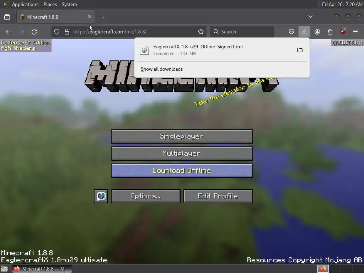Show downloaded file in folder
This screenshot has width=364, height=273.
(x=300, y=50)
